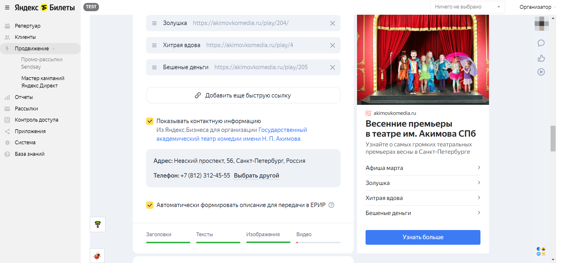Collapse the Продвижение menu arrow

click(54, 49)
